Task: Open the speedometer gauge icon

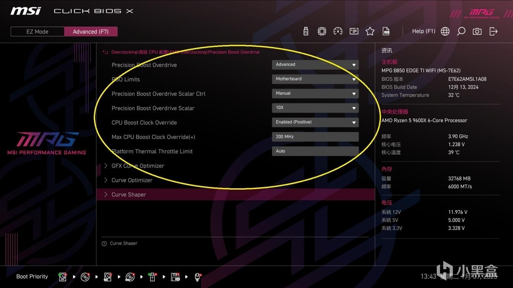Action: (338, 32)
